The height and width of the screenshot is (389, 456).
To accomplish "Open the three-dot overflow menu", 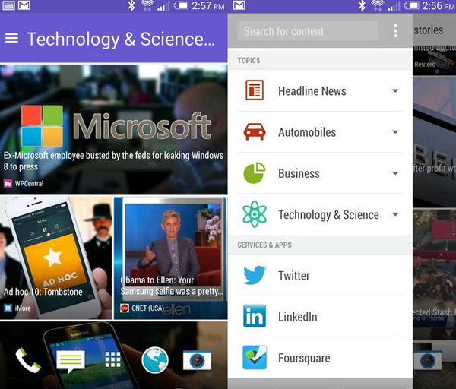I will point(396,31).
